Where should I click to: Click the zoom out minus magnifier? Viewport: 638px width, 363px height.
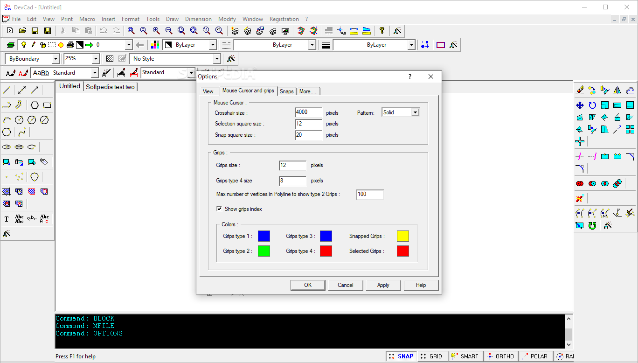click(x=169, y=31)
